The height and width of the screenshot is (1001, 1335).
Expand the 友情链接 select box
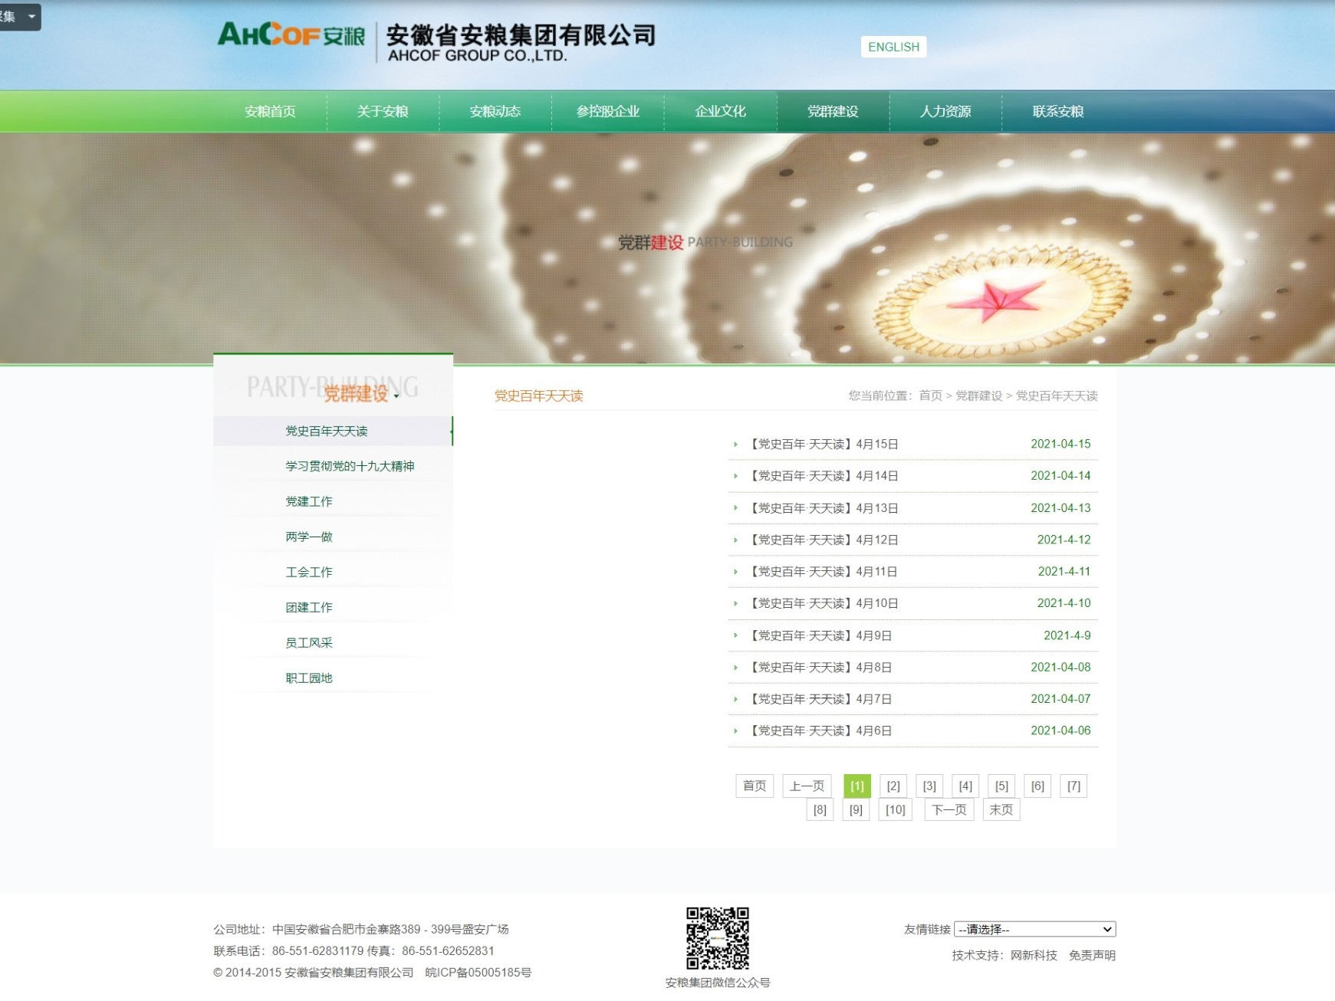pyautogui.click(x=1034, y=929)
